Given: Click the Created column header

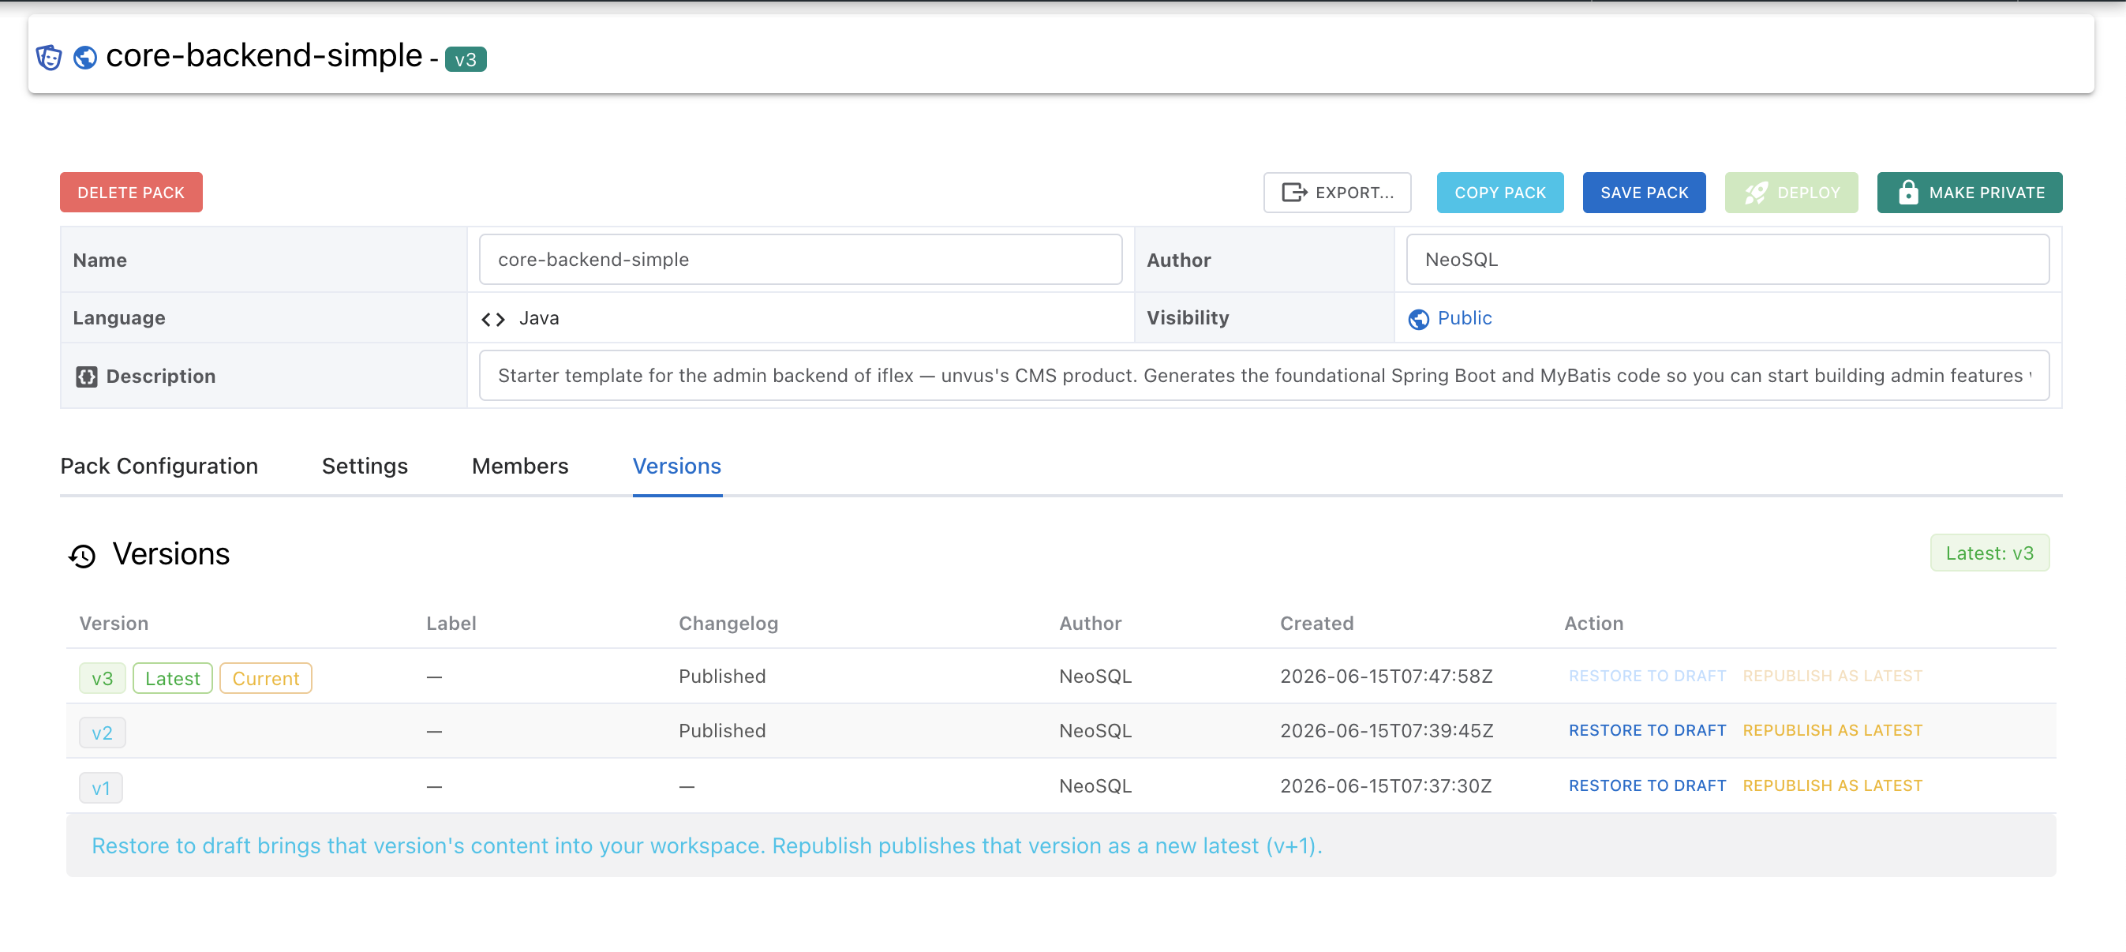Looking at the screenshot, I should [1316, 624].
